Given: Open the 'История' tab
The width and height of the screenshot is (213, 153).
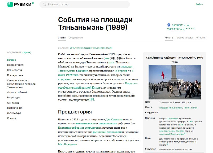Looking at the screenshot, I should (x=200, y=38).
